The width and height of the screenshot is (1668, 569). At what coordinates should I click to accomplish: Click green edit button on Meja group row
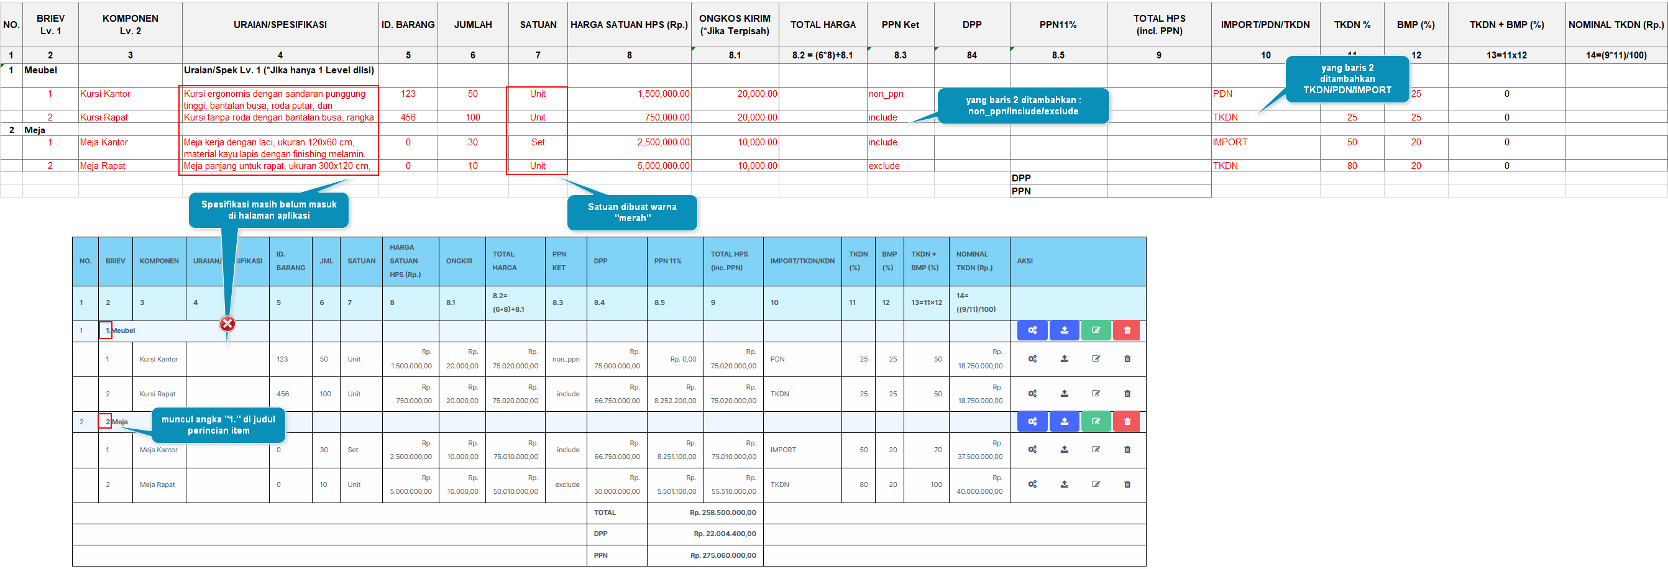pos(1096,421)
